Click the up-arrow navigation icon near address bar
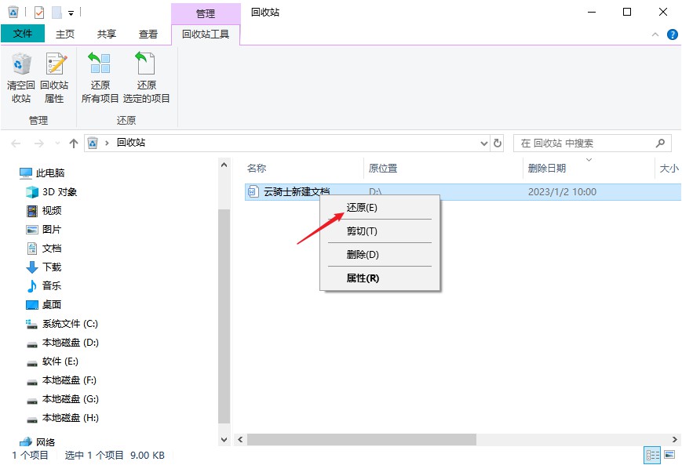 (73, 143)
